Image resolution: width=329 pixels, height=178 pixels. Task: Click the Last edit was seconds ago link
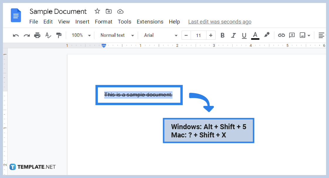pos(220,21)
